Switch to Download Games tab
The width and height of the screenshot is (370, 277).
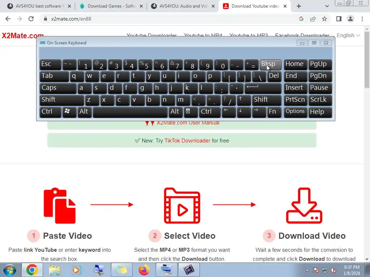[111, 6]
